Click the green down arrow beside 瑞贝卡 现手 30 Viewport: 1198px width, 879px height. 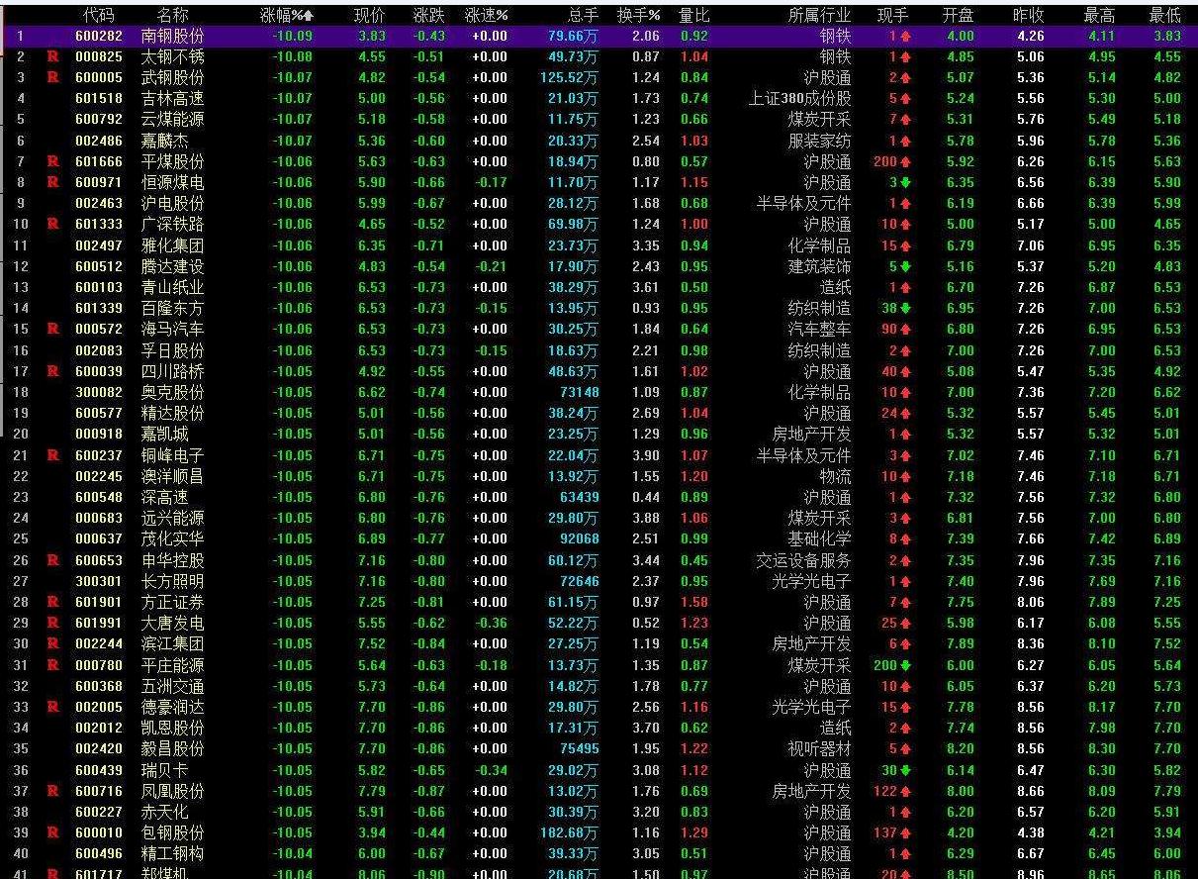click(906, 767)
